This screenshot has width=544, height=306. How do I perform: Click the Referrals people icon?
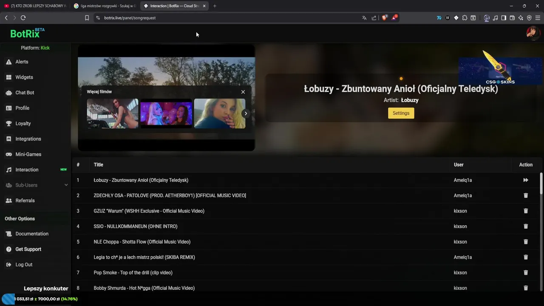(8, 201)
